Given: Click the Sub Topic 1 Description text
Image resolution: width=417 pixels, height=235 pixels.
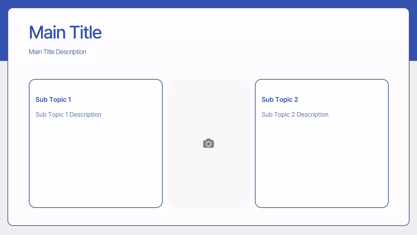Looking at the screenshot, I should (x=68, y=115).
